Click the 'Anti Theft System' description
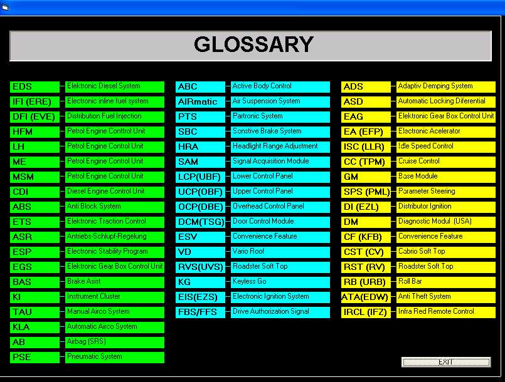The height and width of the screenshot is (382, 505). point(445,297)
